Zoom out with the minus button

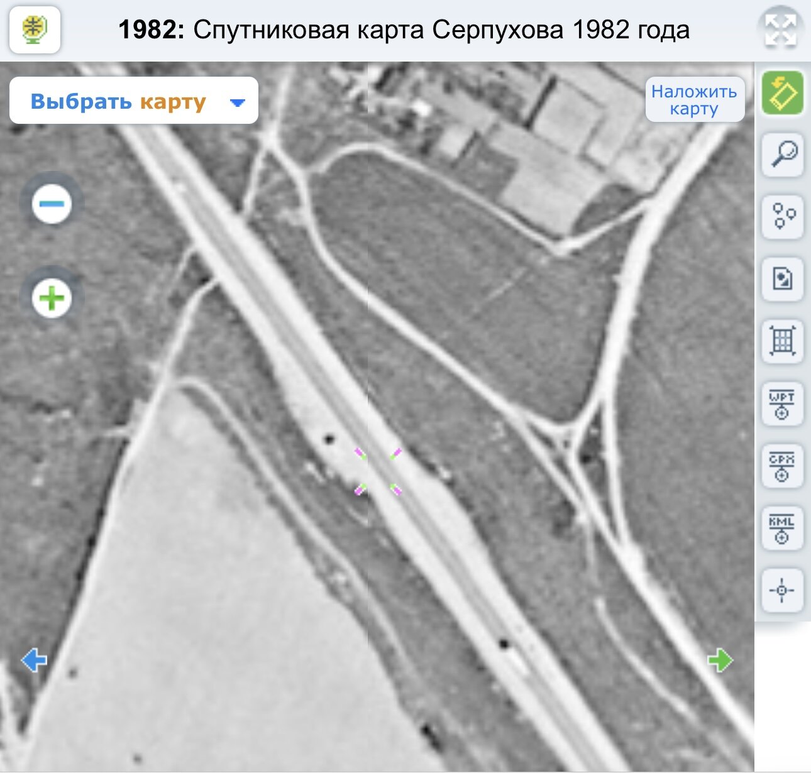[x=52, y=204]
